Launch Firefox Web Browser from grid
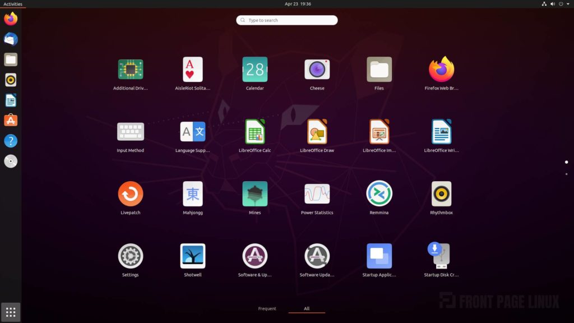 click(442, 70)
